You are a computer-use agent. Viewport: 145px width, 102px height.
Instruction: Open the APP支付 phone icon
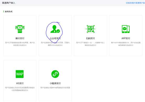pos(126,29)
